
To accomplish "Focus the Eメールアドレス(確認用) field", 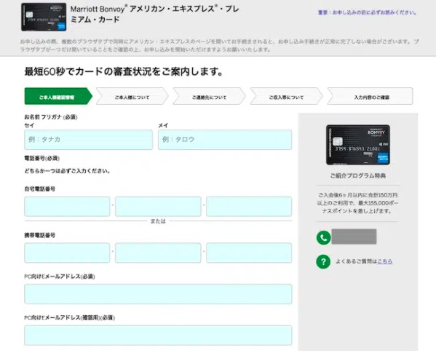I will point(158,336).
